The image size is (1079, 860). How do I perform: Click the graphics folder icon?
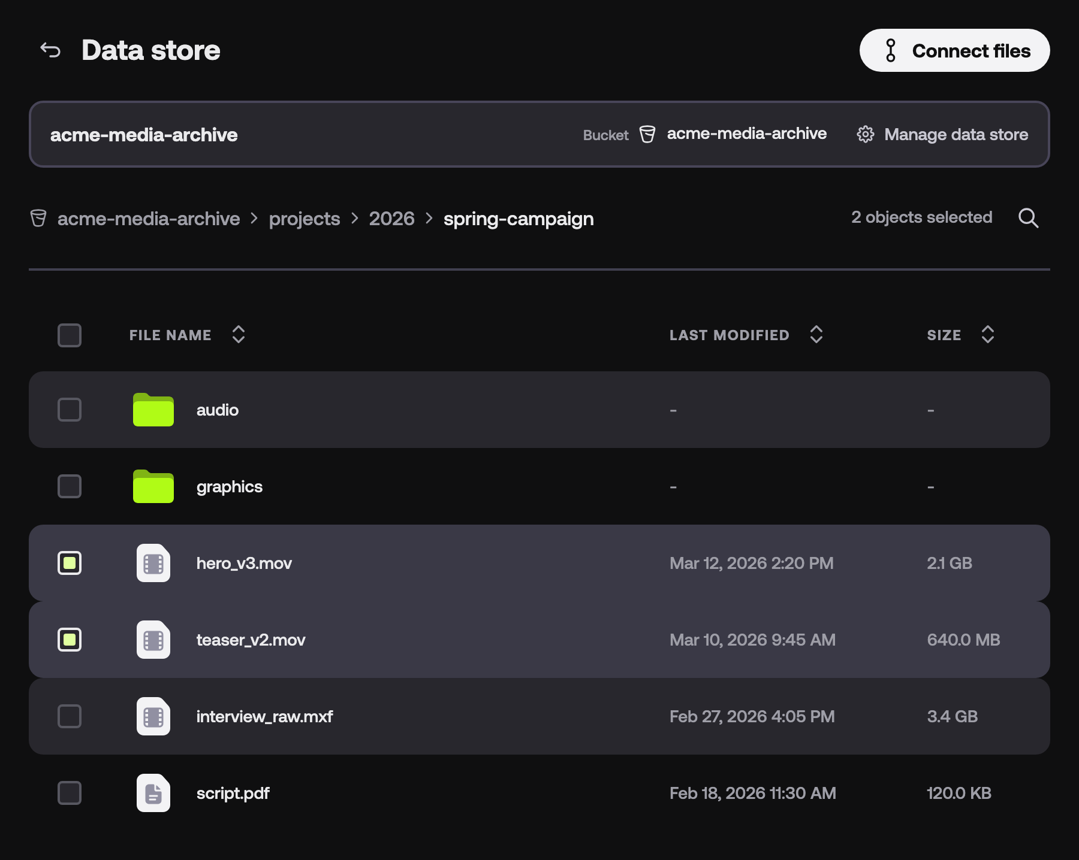click(153, 486)
